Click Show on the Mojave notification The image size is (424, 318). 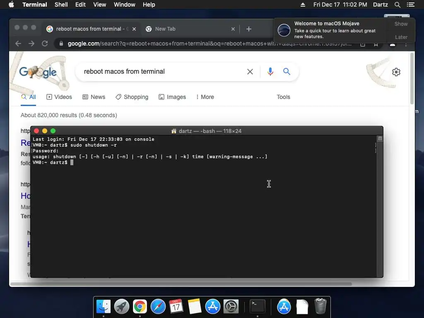pos(401,24)
